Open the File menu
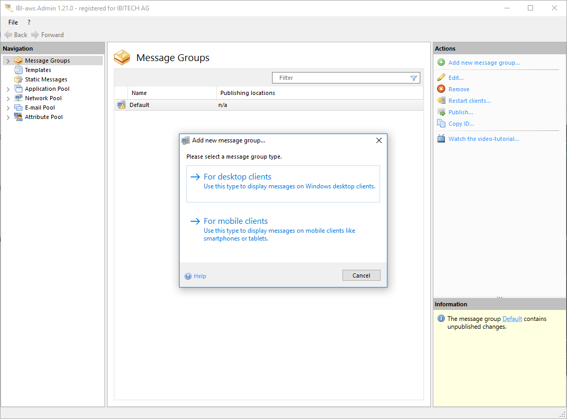Image resolution: width=567 pixels, height=419 pixels. coord(13,22)
